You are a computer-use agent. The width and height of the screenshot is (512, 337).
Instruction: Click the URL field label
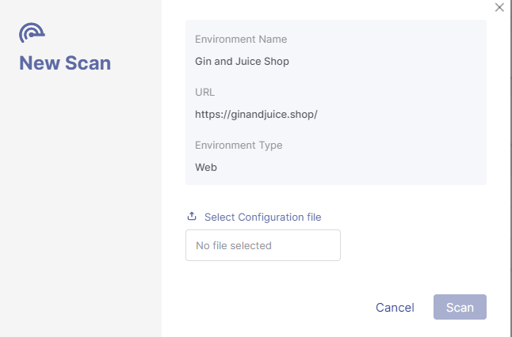tap(204, 93)
